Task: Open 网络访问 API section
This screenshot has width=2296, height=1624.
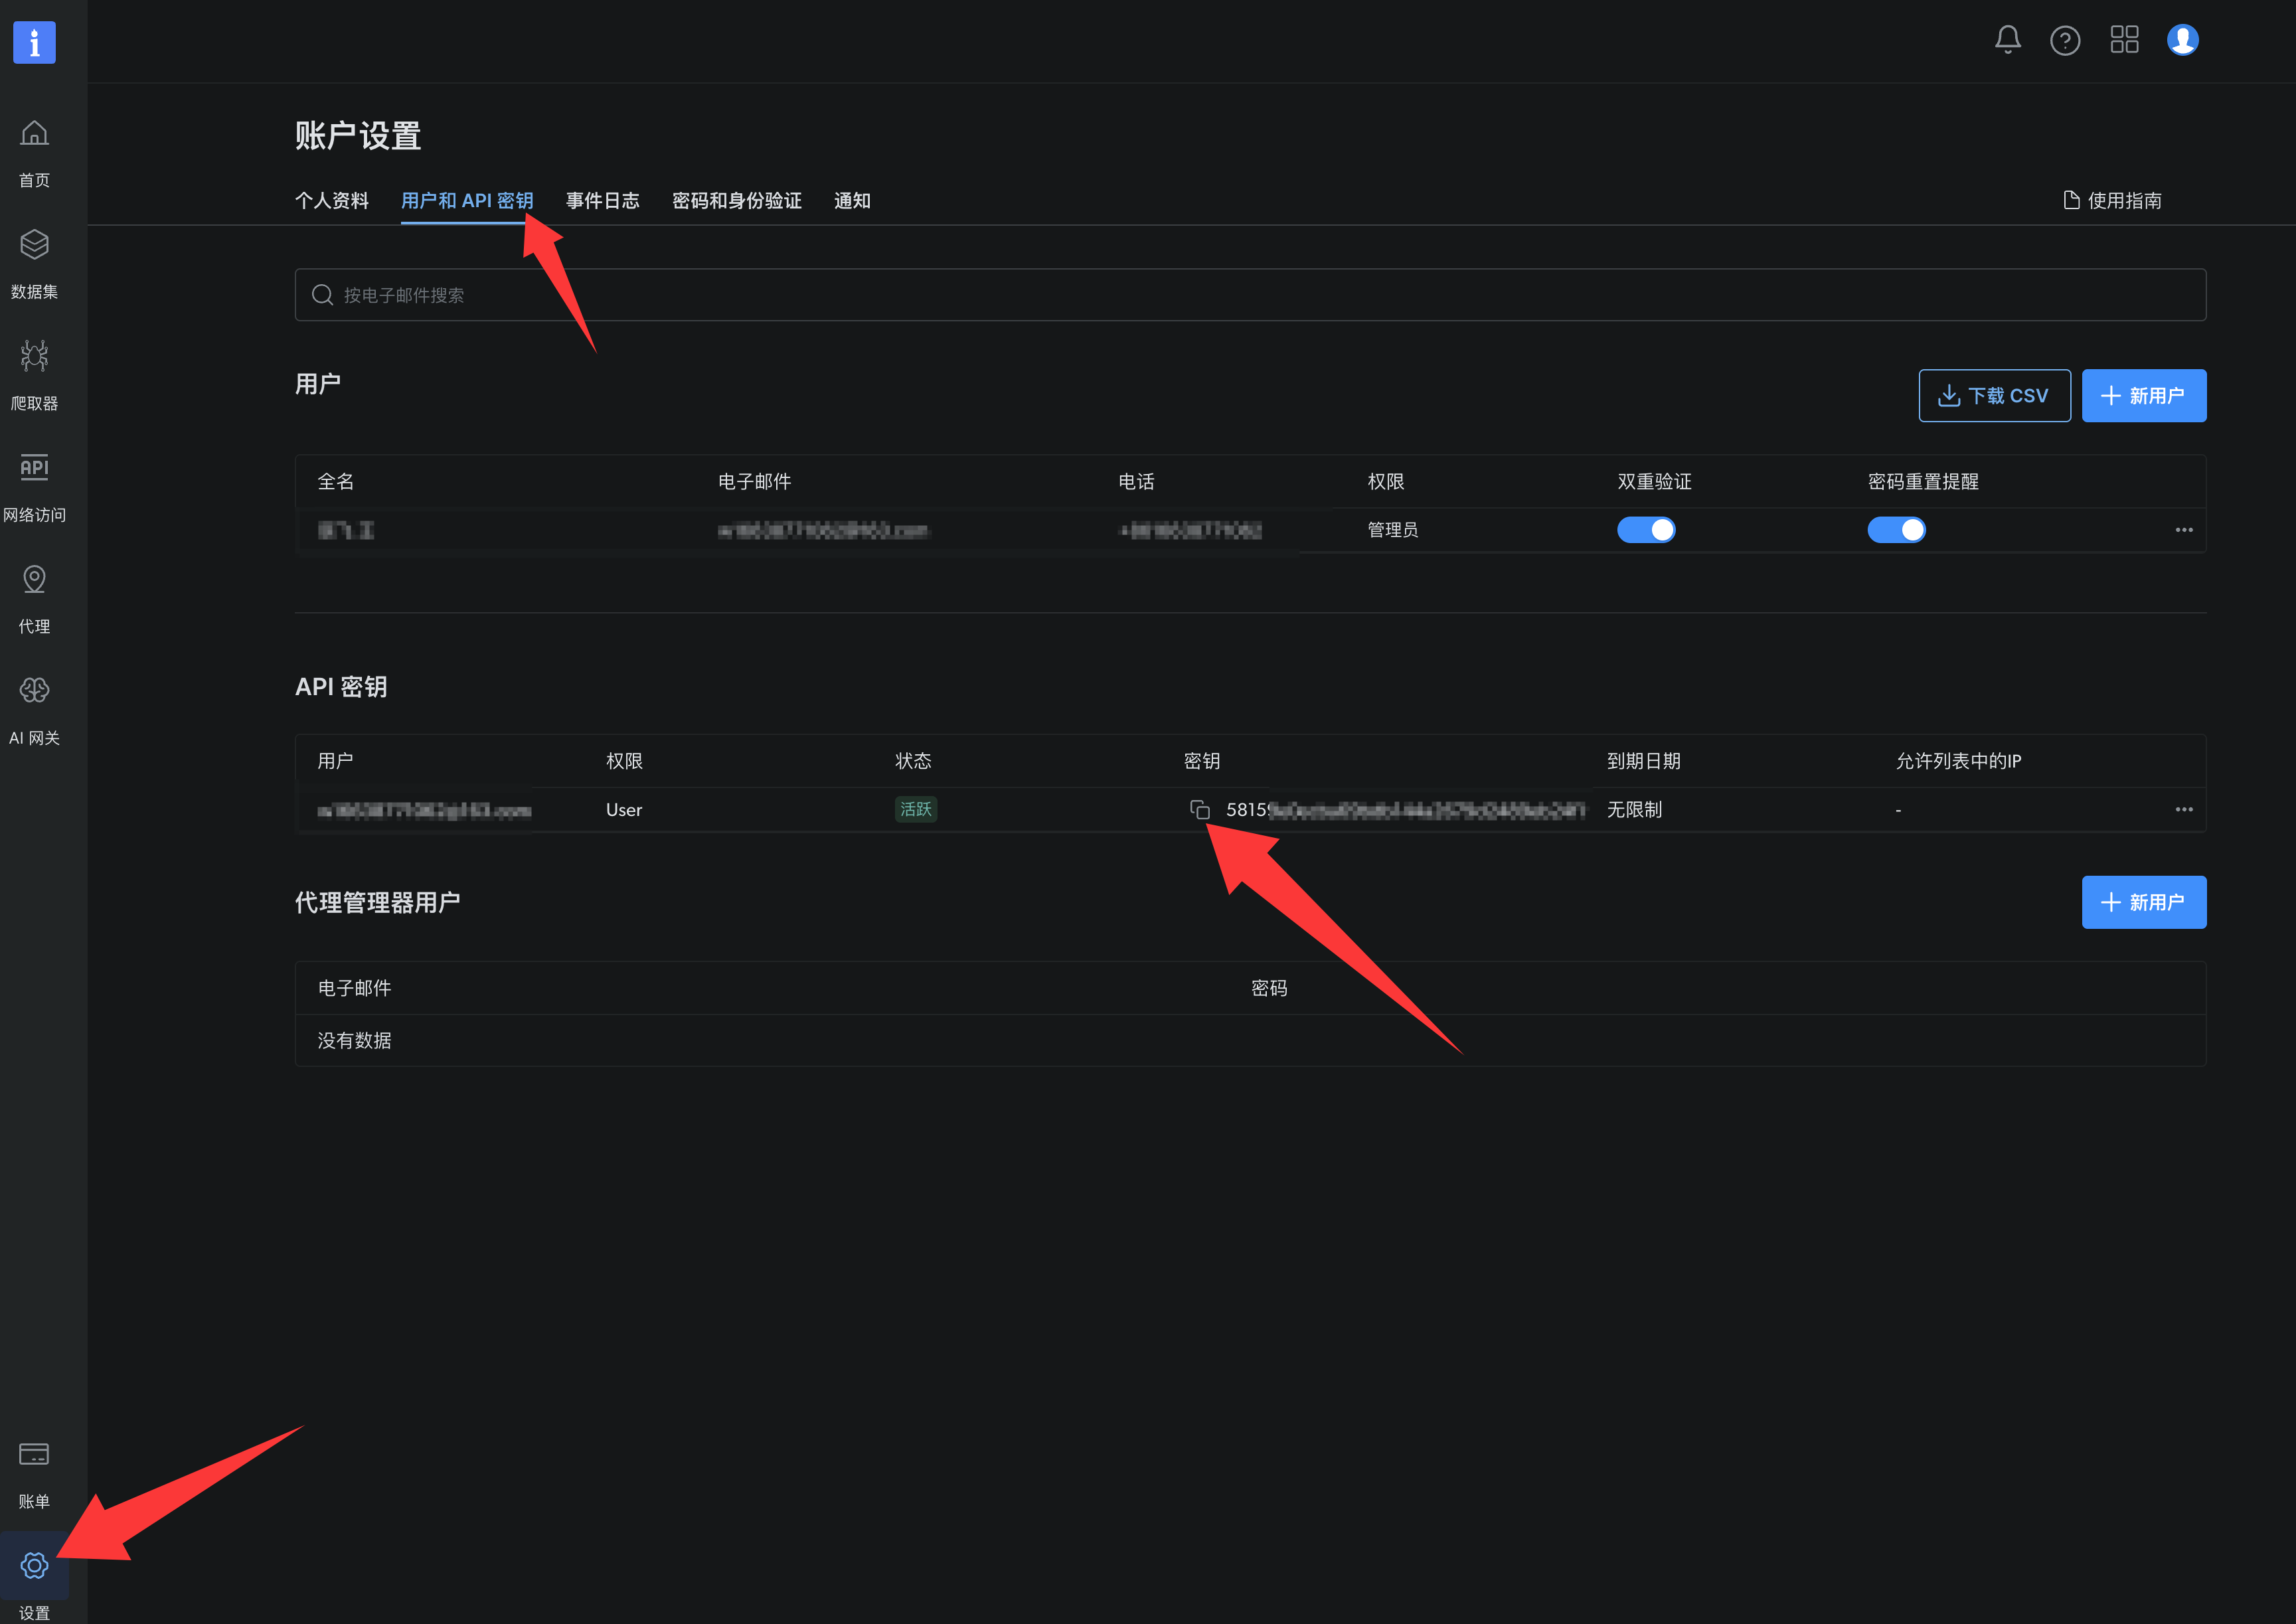Action: [34, 488]
